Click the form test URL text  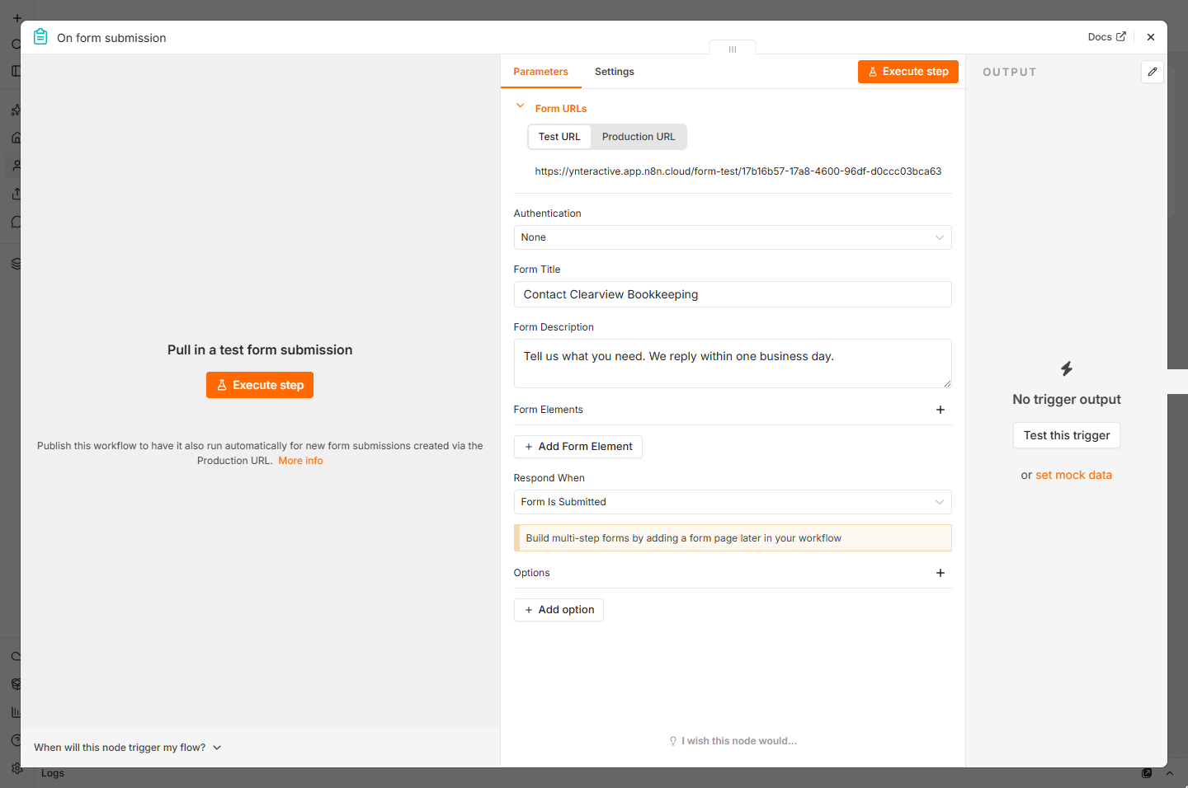pos(738,171)
